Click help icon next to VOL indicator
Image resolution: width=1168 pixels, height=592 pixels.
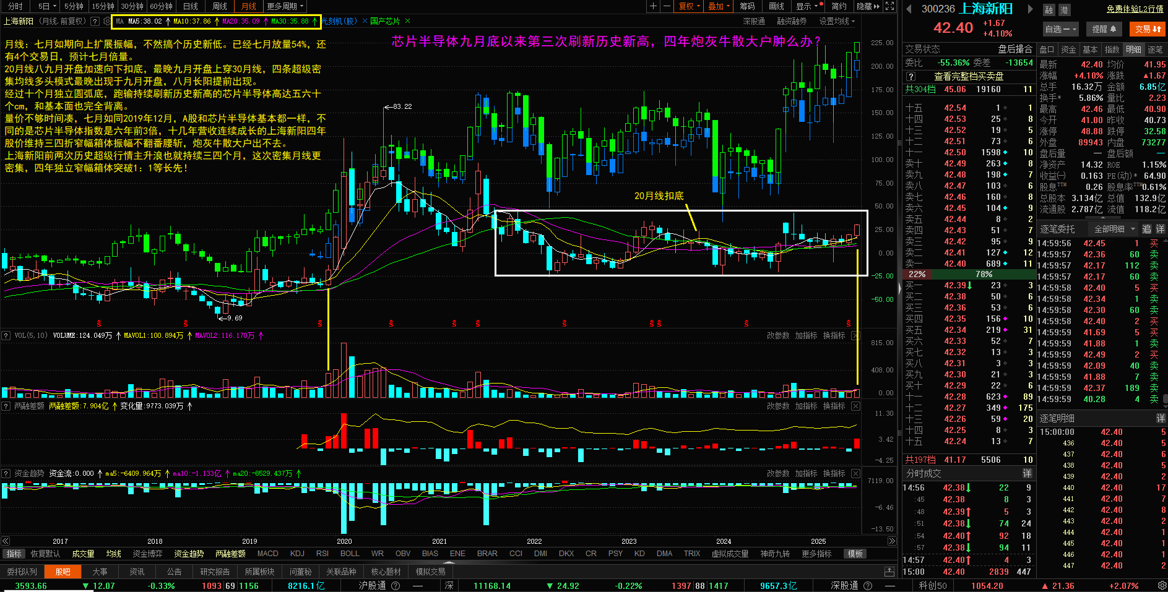click(6, 335)
